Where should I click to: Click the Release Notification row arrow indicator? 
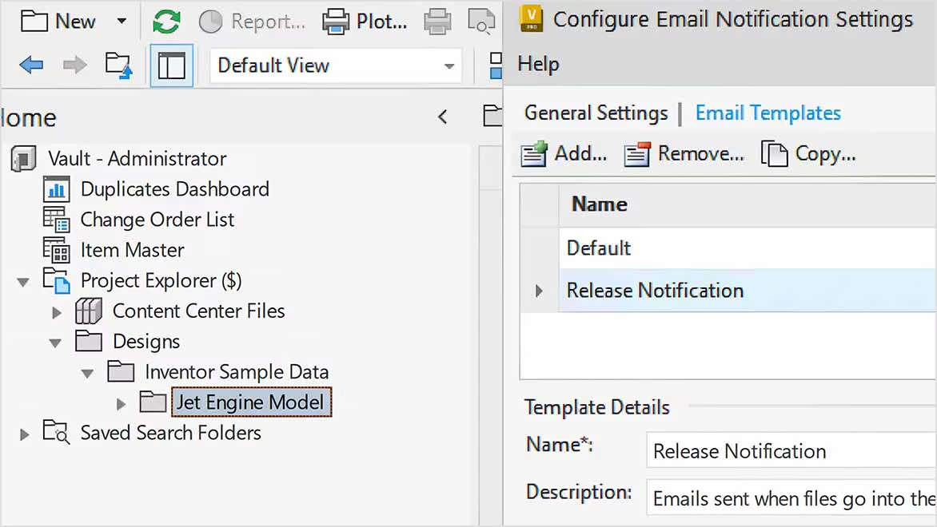click(x=539, y=291)
